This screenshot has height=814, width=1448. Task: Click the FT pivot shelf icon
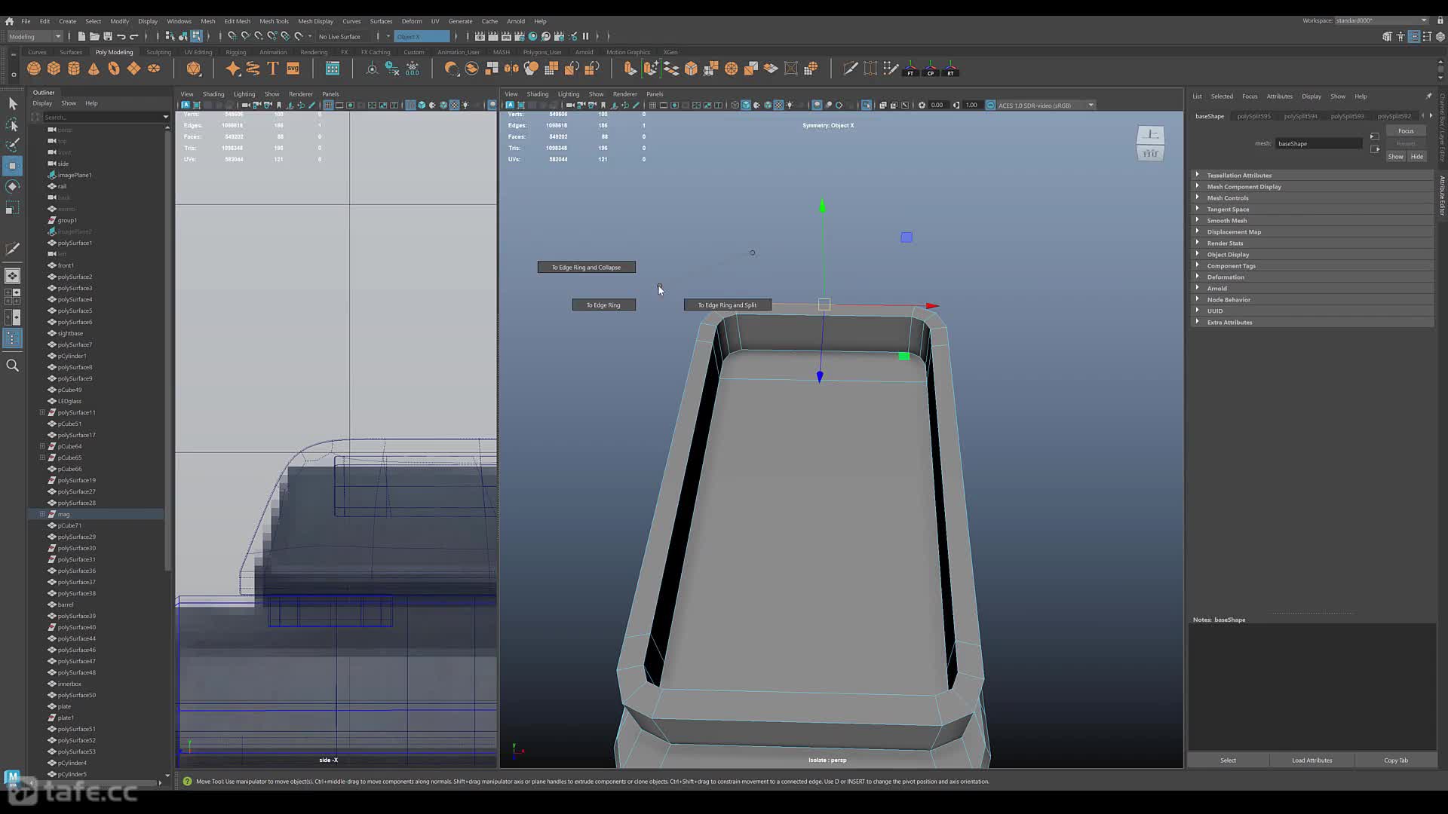click(911, 69)
